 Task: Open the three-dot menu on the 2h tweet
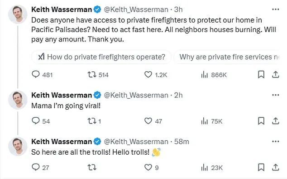pyautogui.click(x=276, y=95)
